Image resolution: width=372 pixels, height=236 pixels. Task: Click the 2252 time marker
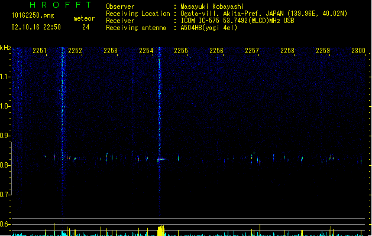pos(75,50)
